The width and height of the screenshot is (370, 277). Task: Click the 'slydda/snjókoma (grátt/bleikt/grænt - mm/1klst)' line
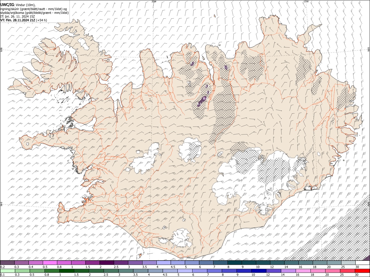click(34, 12)
